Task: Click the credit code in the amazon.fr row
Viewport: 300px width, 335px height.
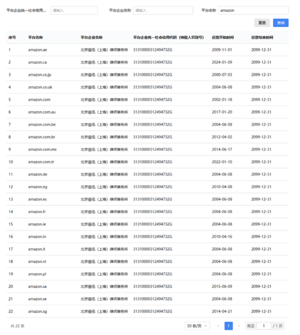Action: click(153, 212)
